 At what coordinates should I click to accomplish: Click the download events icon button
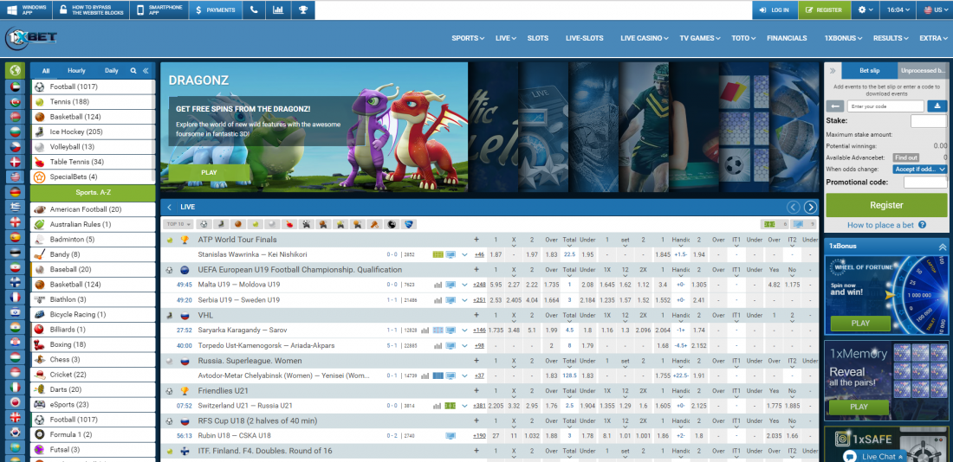pyautogui.click(x=937, y=106)
